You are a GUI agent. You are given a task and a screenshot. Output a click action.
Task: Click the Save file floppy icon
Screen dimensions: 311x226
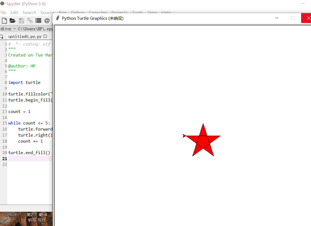pyautogui.click(x=21, y=21)
